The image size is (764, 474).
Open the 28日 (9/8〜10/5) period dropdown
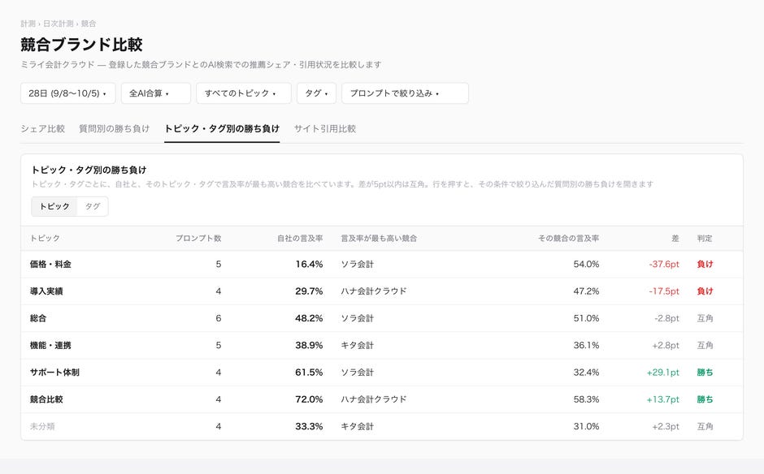click(x=67, y=93)
